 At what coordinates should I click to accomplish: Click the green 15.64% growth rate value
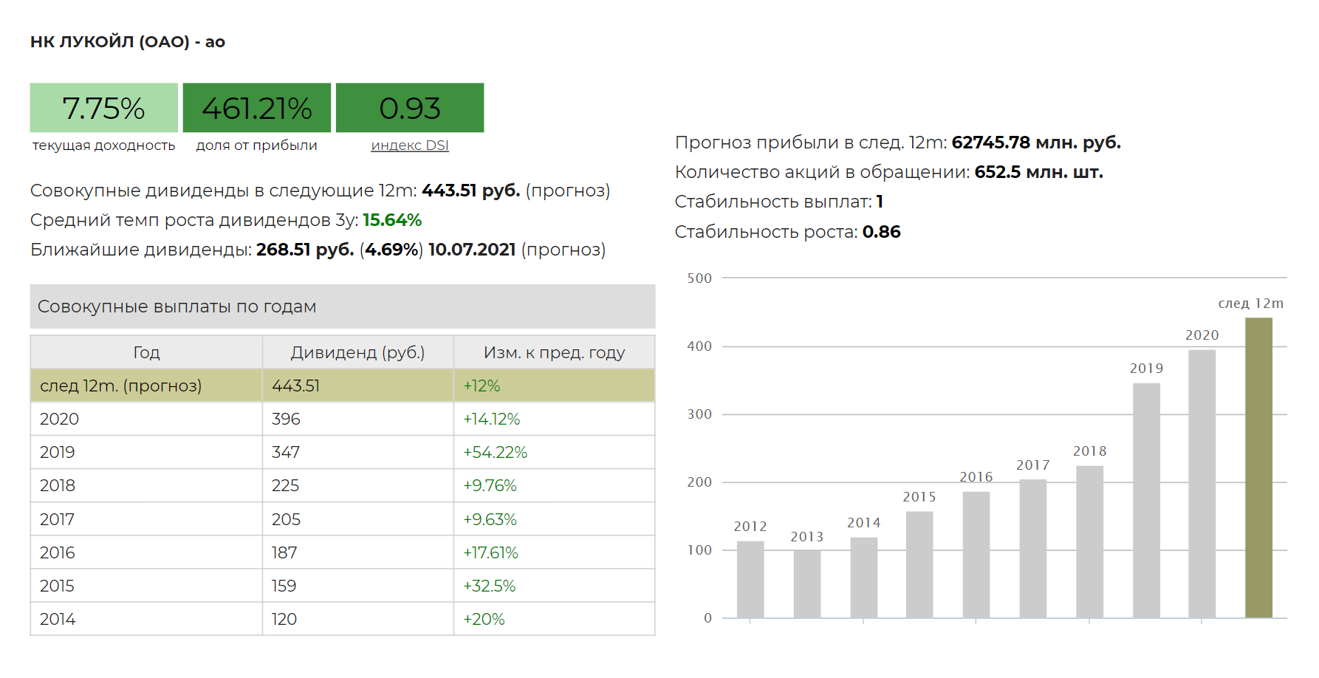392,220
